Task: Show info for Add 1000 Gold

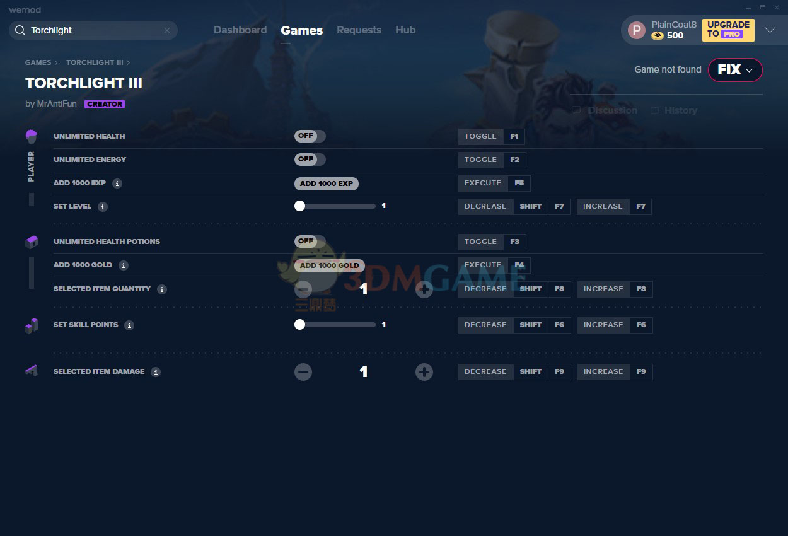Action: (124, 265)
